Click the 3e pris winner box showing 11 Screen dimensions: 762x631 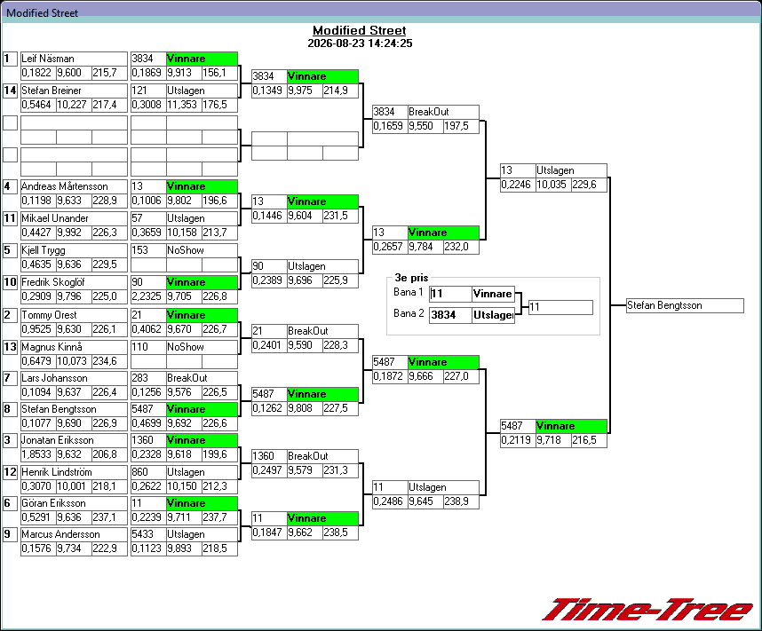560,307
